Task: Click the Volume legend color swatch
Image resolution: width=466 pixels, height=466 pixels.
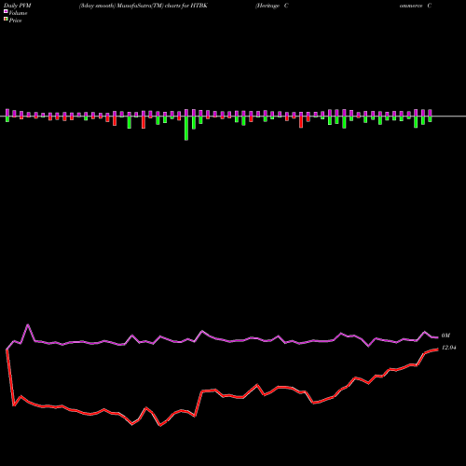Action: pos(6,11)
